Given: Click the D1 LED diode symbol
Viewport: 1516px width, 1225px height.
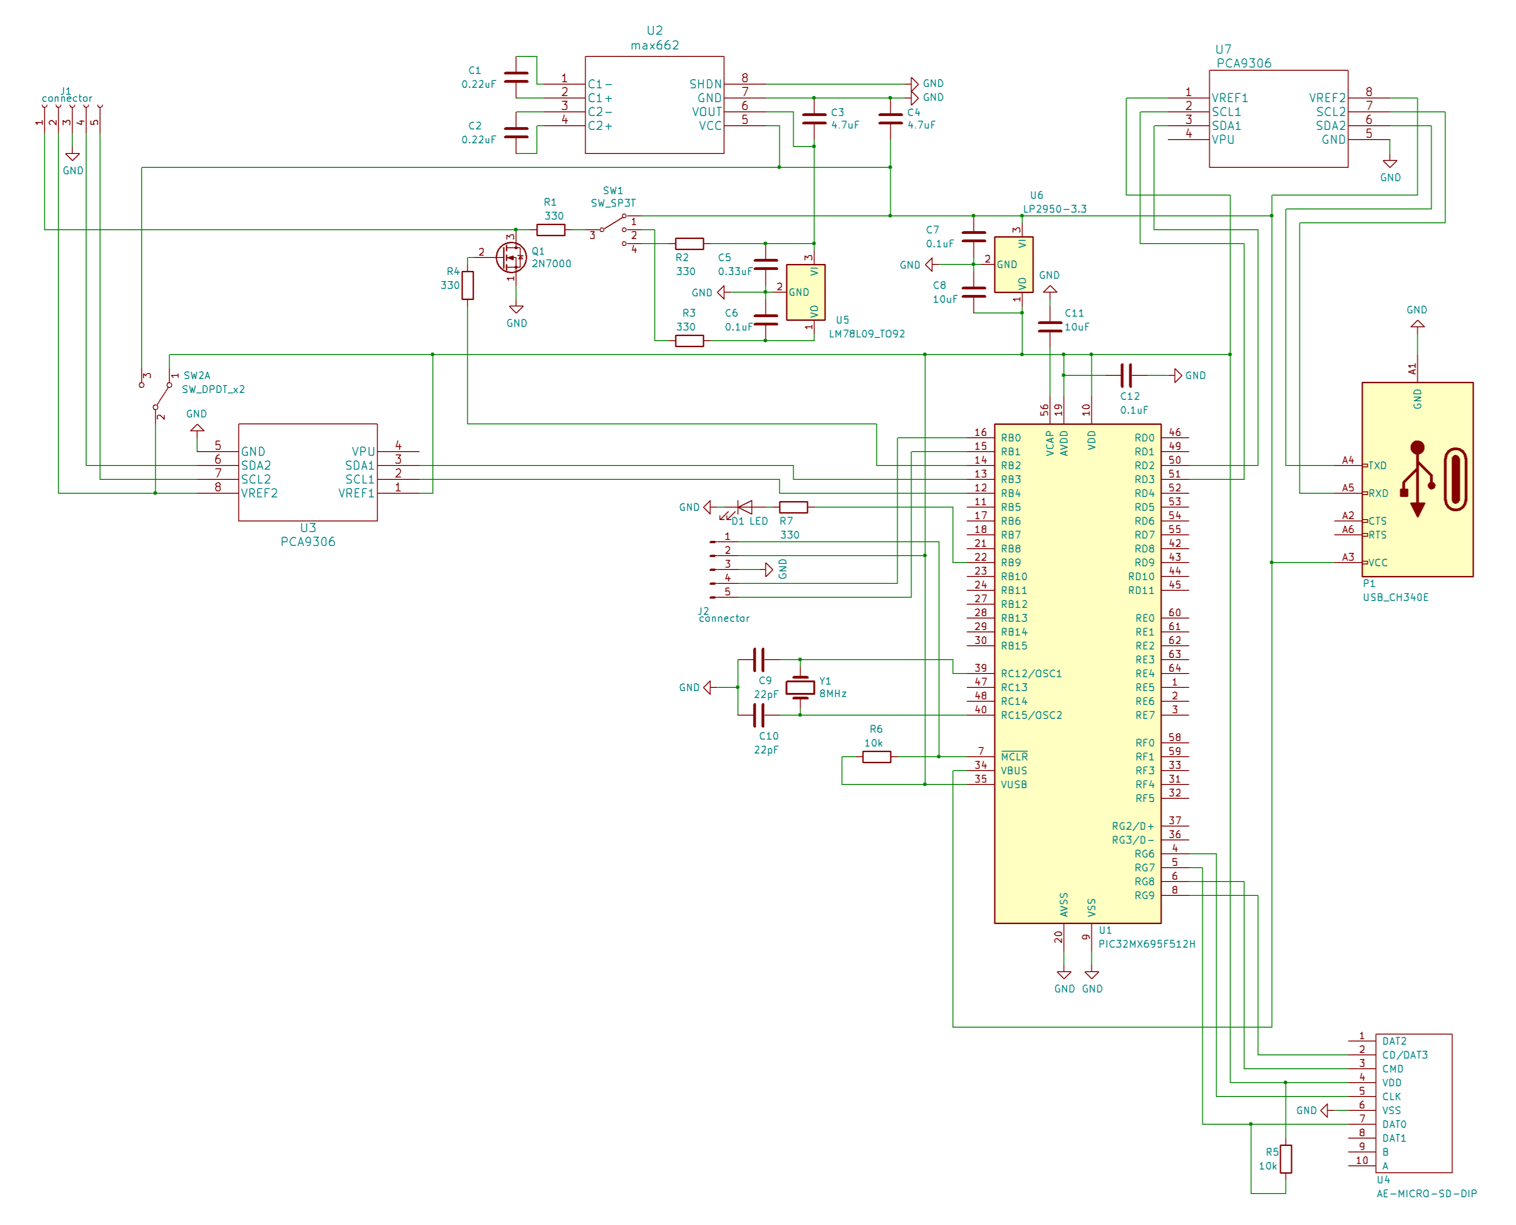Looking at the screenshot, I should point(744,508).
